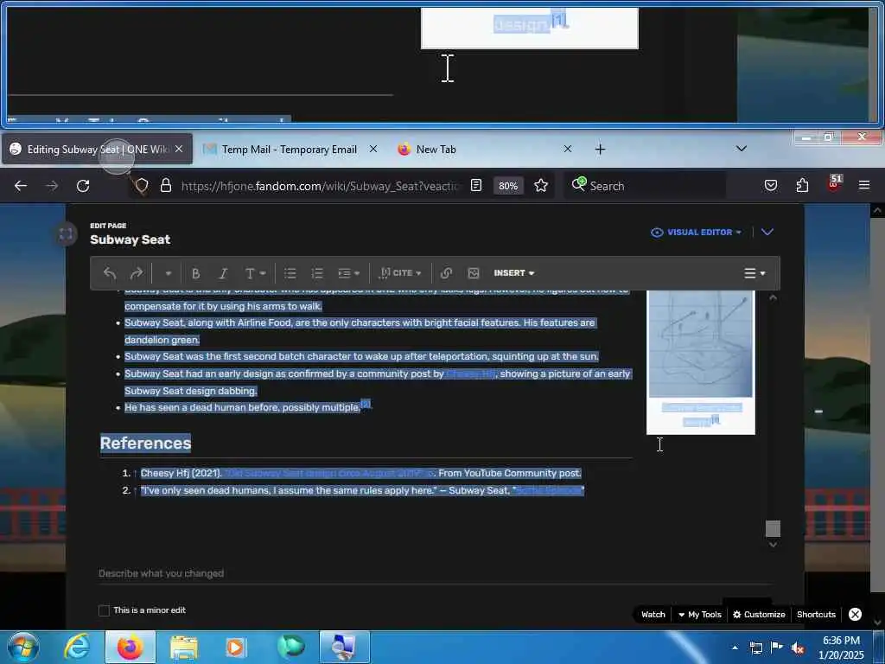This screenshot has height=664, width=885.
Task: Reset the 80% zoom level
Action: click(508, 186)
